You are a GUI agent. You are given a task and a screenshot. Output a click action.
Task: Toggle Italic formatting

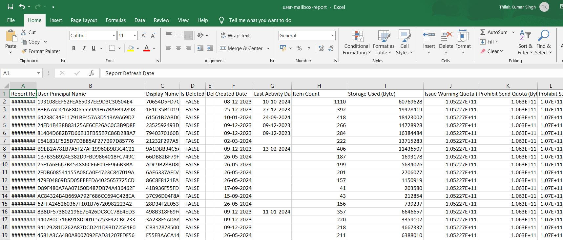pyautogui.click(x=84, y=48)
